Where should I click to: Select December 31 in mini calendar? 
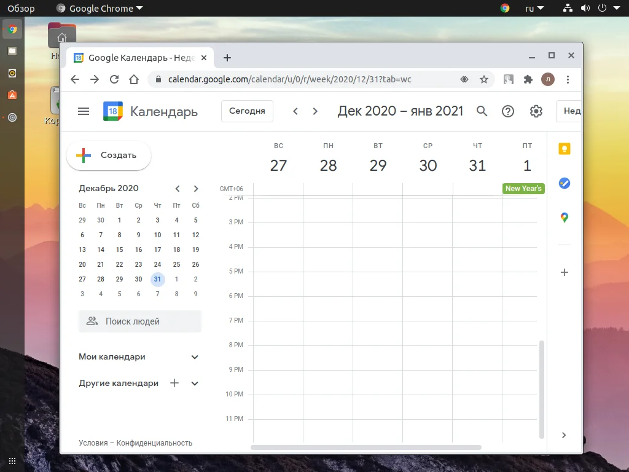pyautogui.click(x=158, y=280)
